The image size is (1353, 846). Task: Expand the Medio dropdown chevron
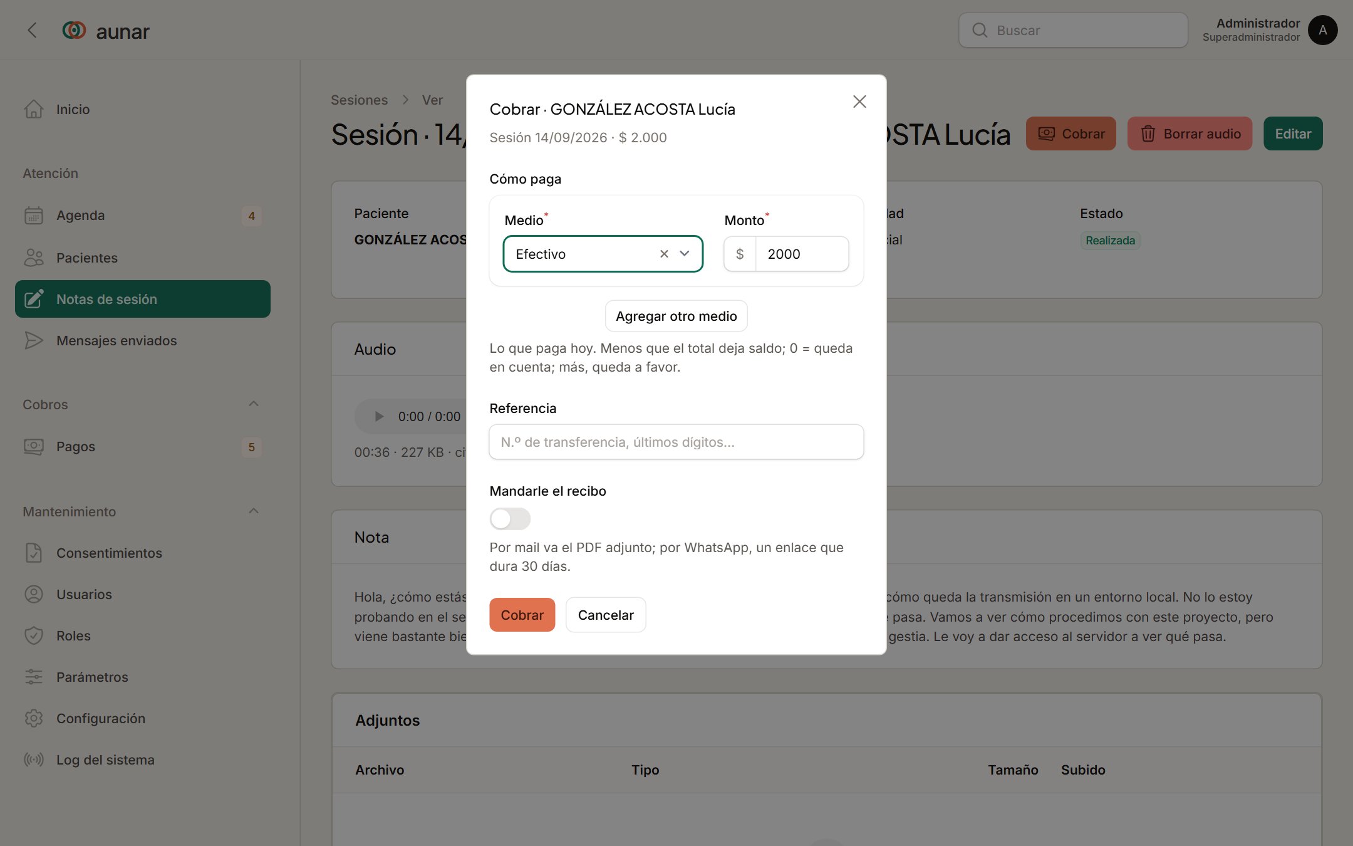click(685, 254)
